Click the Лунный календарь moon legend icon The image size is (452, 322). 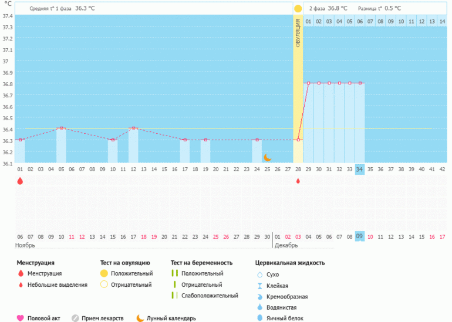click(x=140, y=318)
